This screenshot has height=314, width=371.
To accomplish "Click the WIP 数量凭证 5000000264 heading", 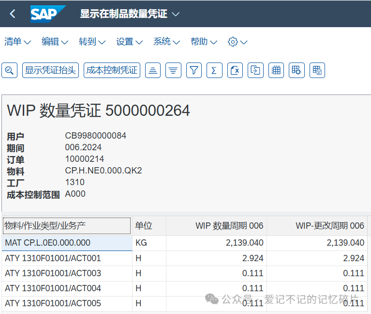I will point(98,110).
